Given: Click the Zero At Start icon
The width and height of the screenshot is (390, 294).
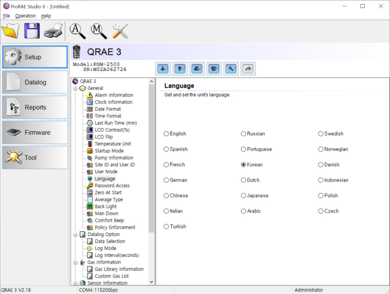Looking at the screenshot, I should [x=90, y=193].
